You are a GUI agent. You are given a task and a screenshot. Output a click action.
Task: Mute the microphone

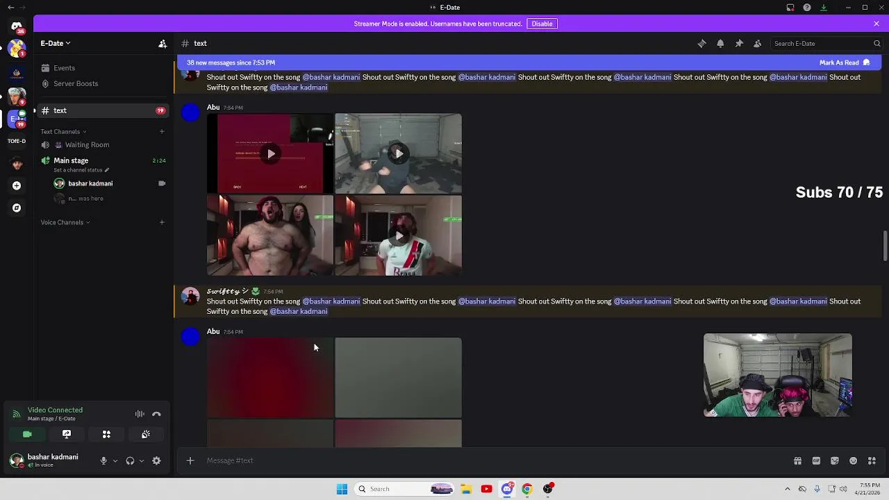click(103, 460)
